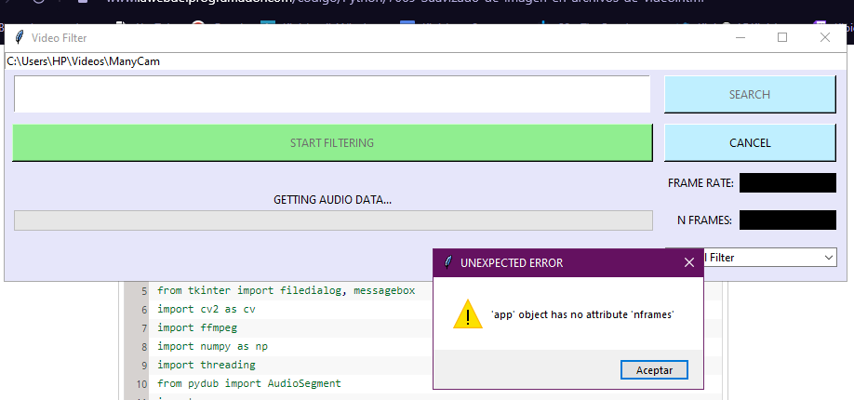Click the browser address bar URL
Screen dimensions: 854x400
pos(405,2)
